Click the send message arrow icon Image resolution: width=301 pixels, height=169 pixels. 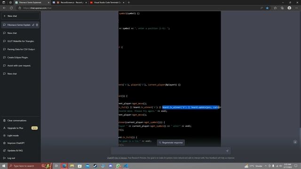pos(227,151)
